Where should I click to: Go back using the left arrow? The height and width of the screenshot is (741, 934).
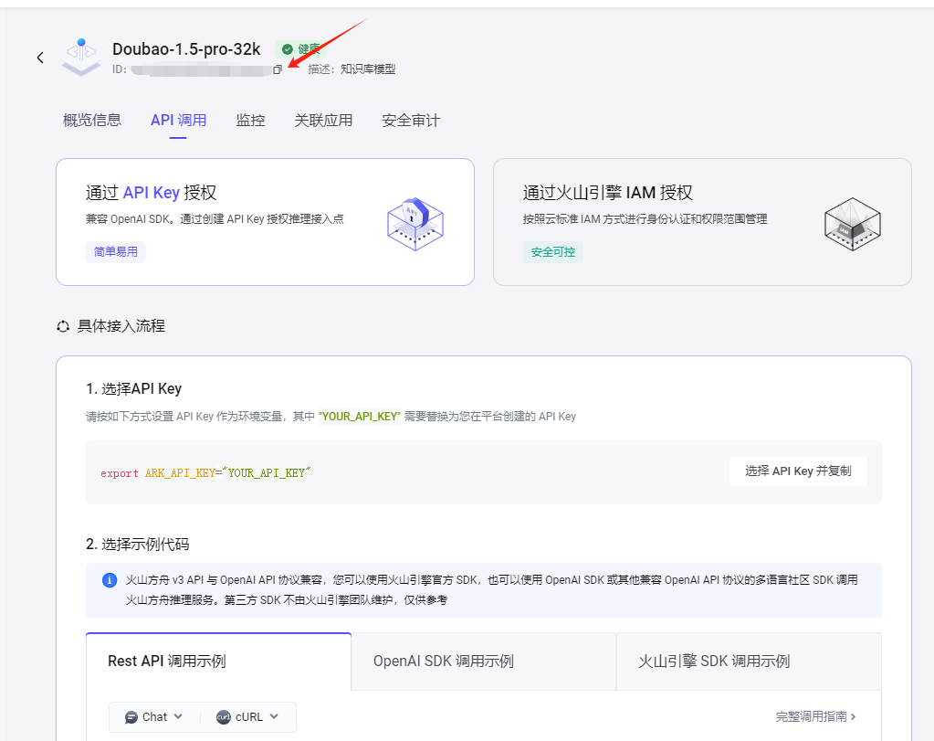(x=40, y=58)
